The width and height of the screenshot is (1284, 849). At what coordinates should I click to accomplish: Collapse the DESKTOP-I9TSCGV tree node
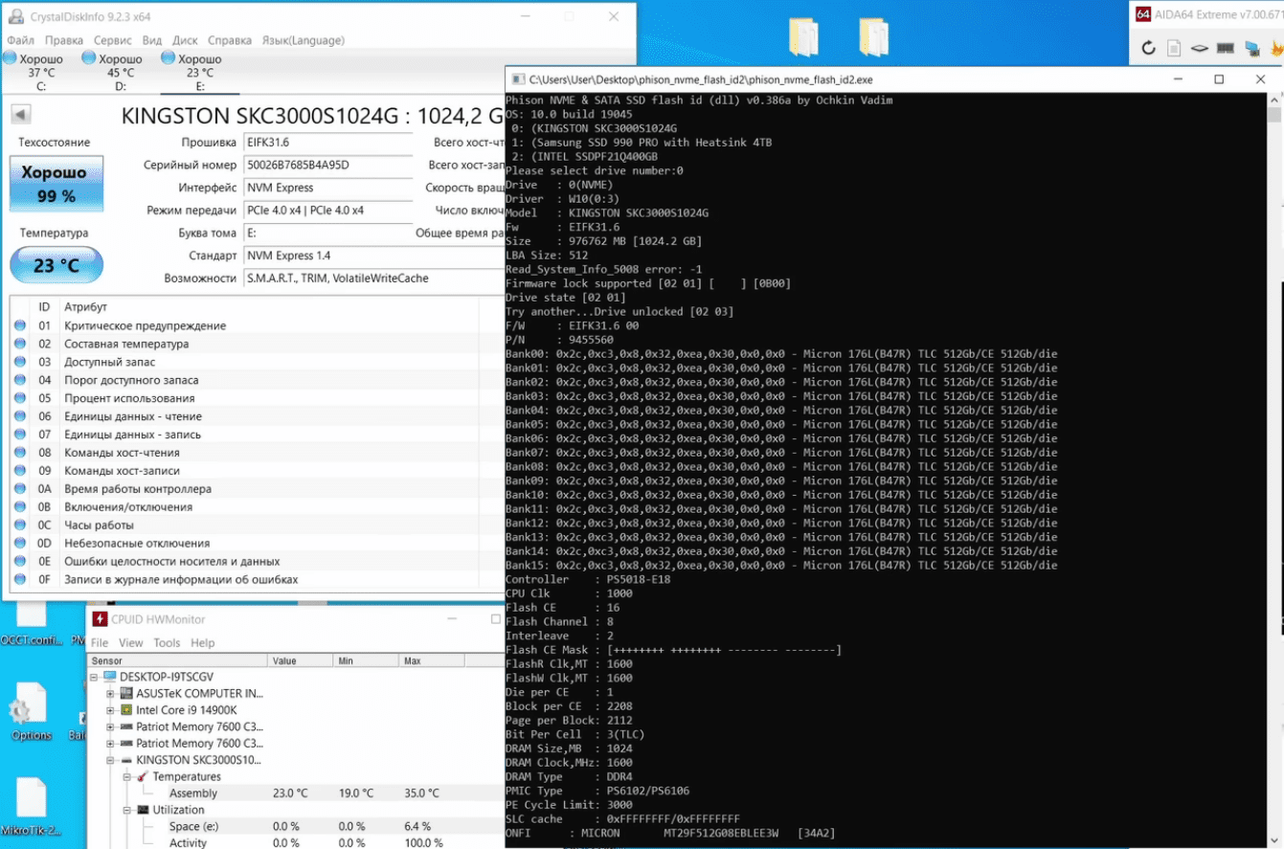tap(94, 677)
